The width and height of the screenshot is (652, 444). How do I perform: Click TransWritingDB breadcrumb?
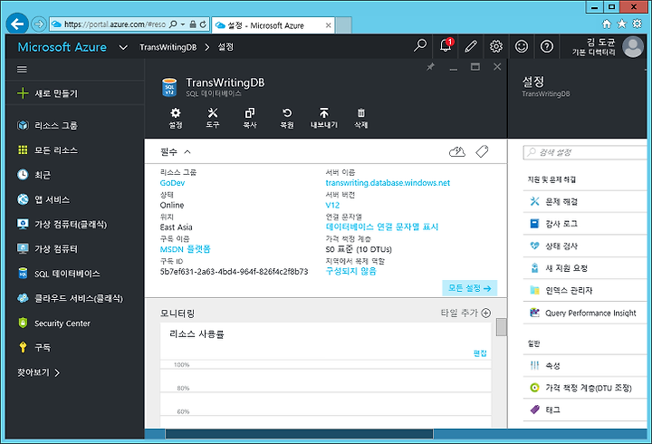click(x=168, y=47)
